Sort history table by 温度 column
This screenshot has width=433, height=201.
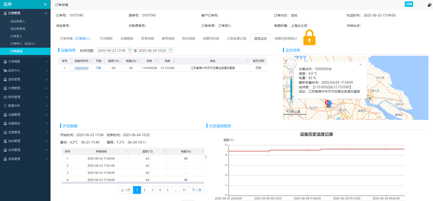[165, 151]
